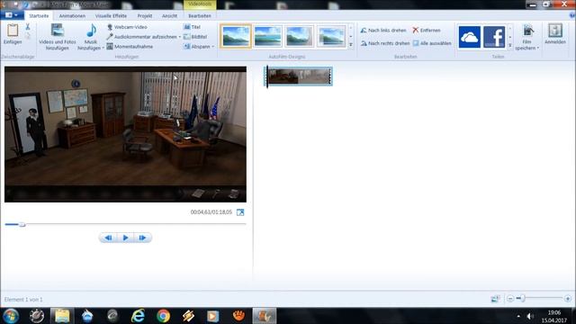Open the Bearbeiten video tools tab

(200, 16)
